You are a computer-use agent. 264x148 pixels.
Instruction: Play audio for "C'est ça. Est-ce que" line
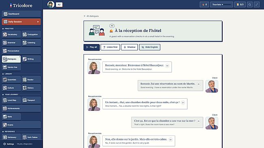(199, 121)
